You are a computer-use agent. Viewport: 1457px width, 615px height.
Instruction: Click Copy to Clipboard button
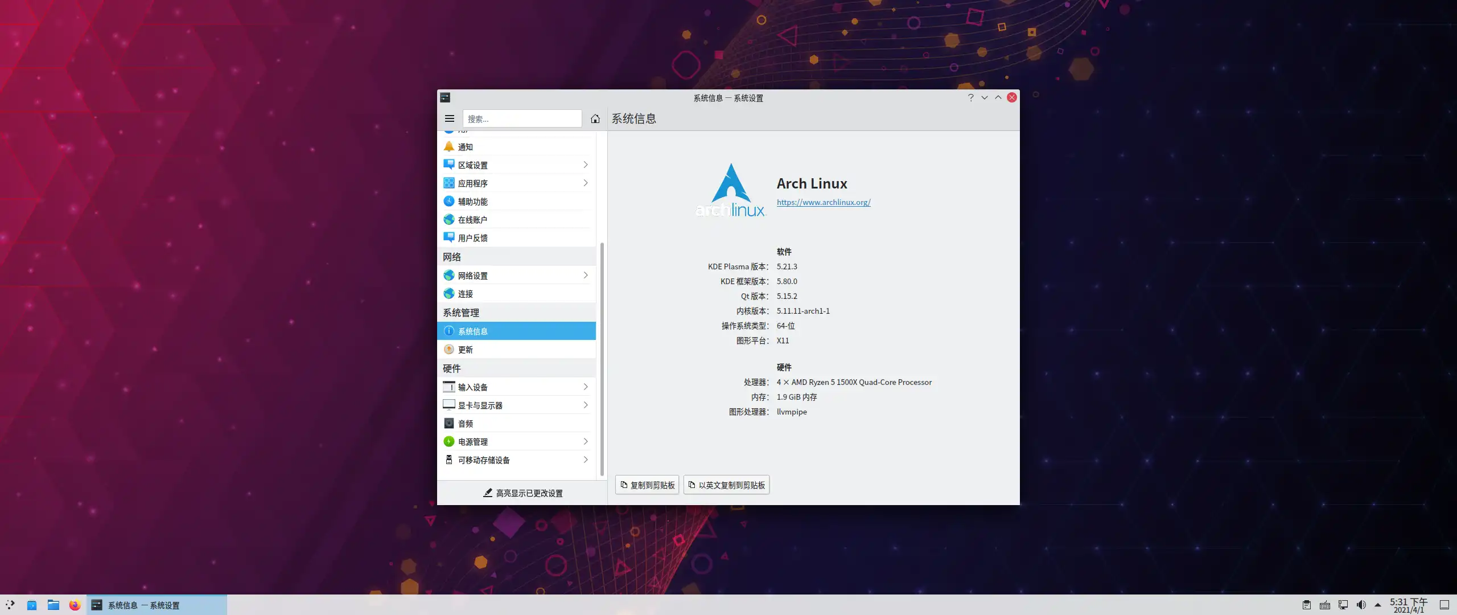(647, 485)
